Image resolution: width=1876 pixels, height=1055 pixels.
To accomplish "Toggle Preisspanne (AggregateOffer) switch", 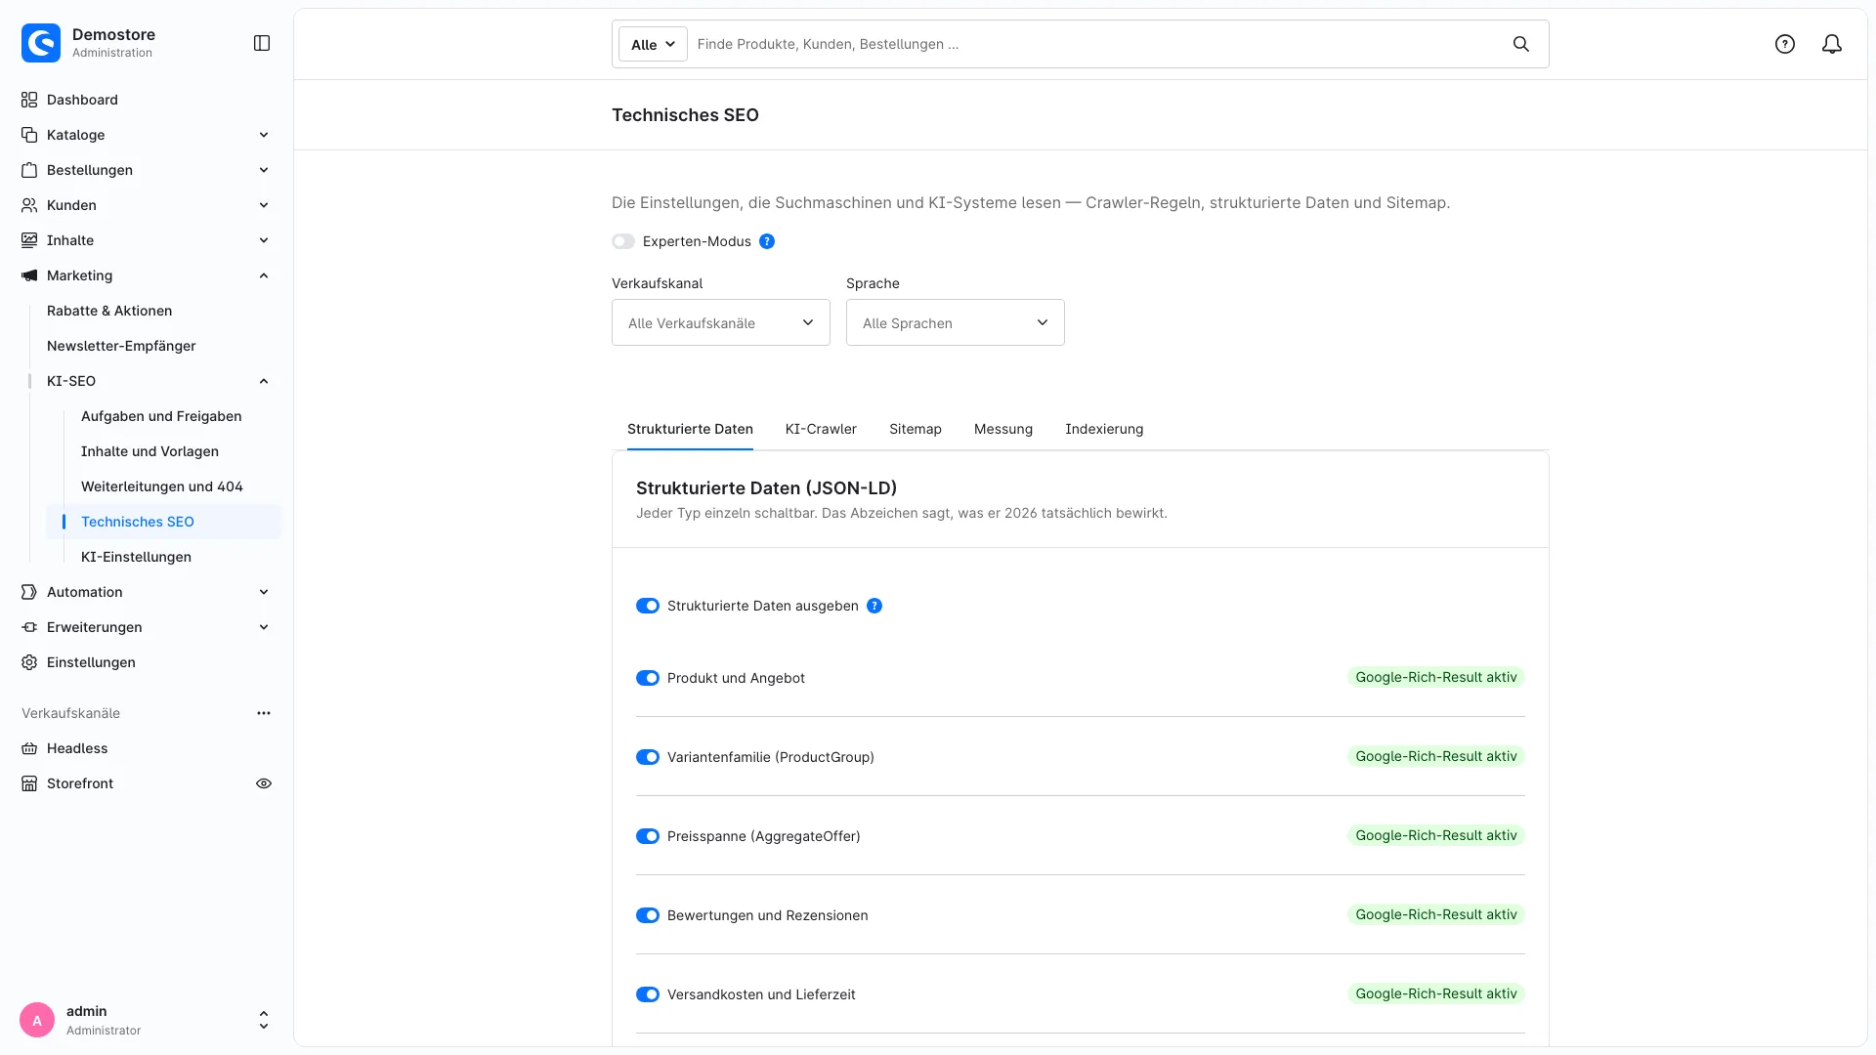I will click(648, 836).
